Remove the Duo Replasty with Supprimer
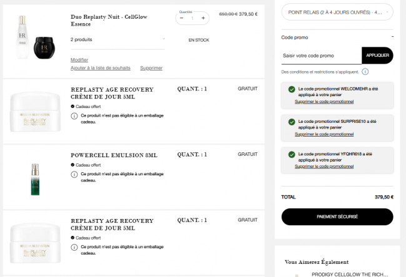 click(x=151, y=68)
